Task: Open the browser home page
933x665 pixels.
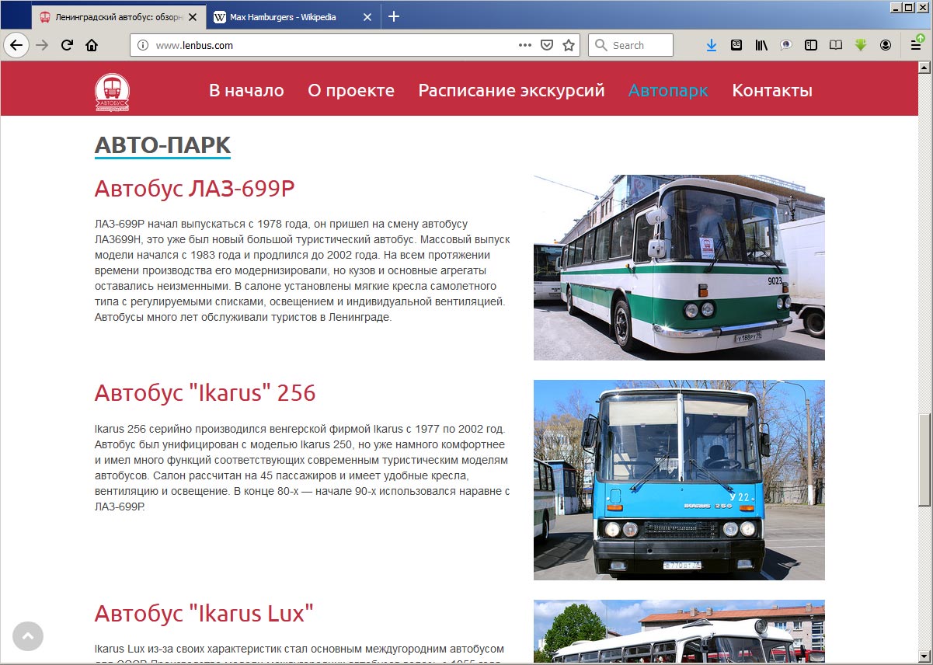Action: click(x=92, y=45)
